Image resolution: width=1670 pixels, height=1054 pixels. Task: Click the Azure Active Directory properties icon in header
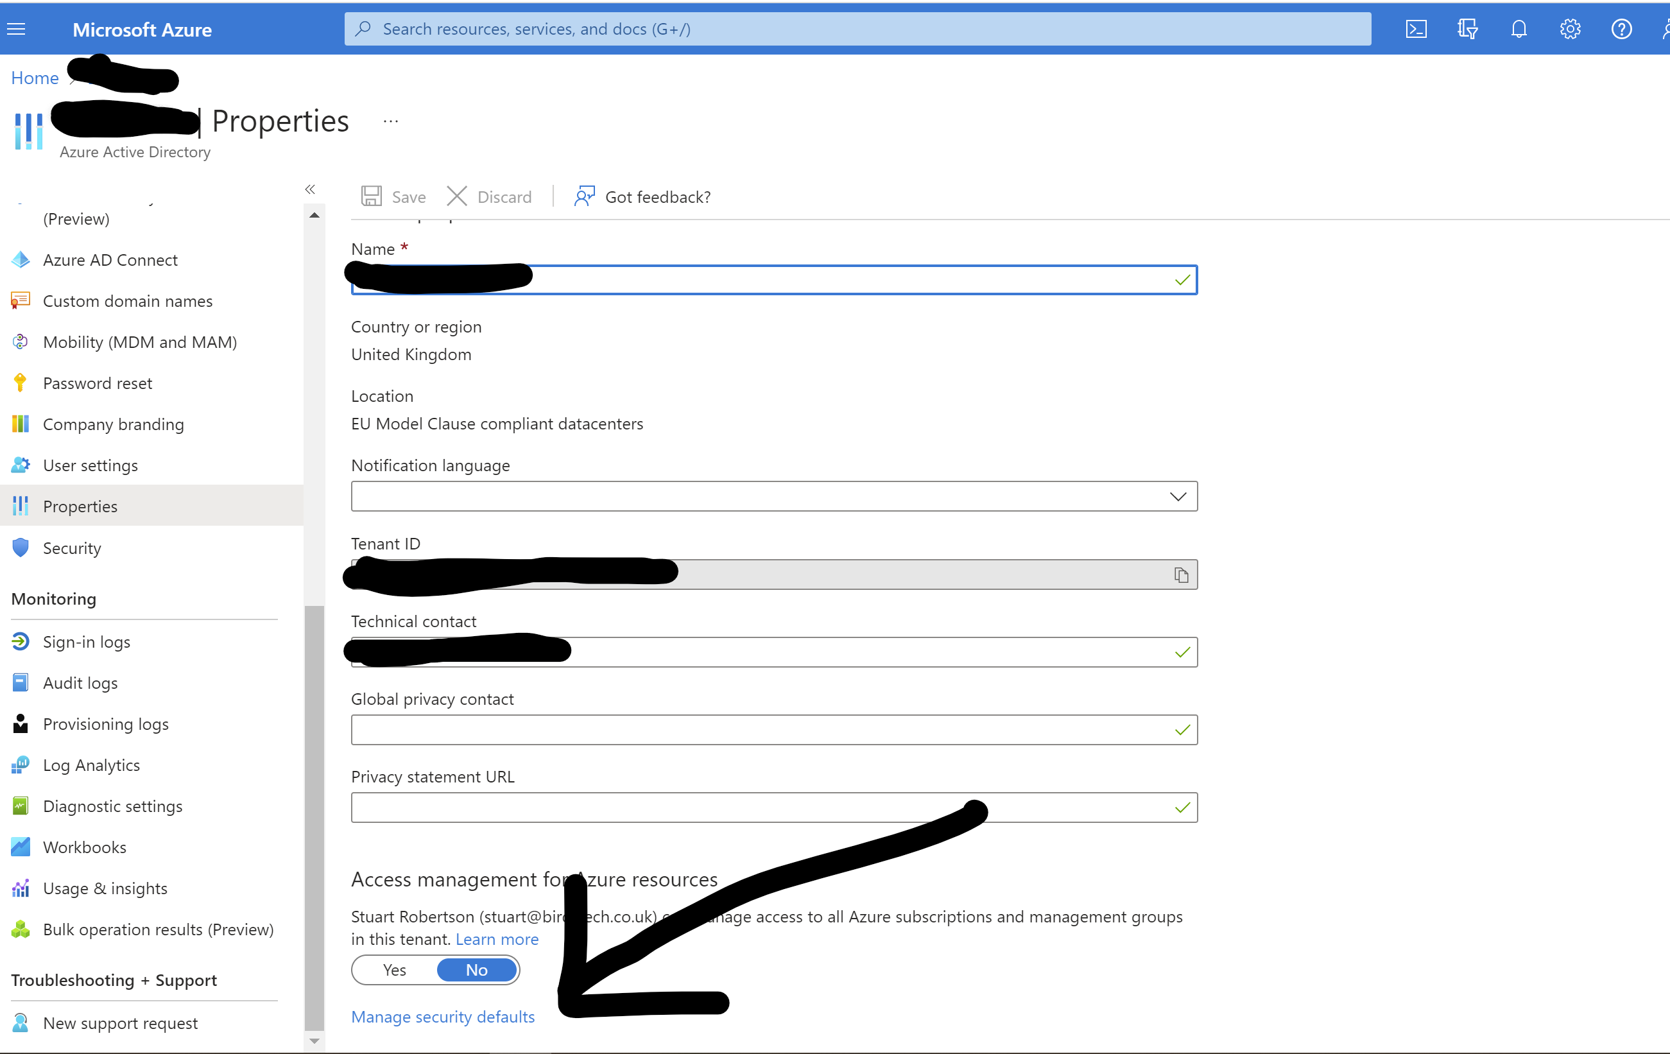(28, 130)
